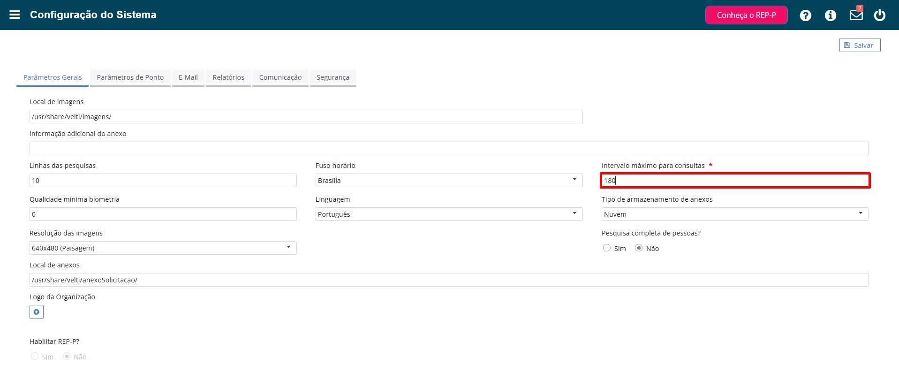Open the Comunicação tab
899x387 pixels.
[x=280, y=78]
